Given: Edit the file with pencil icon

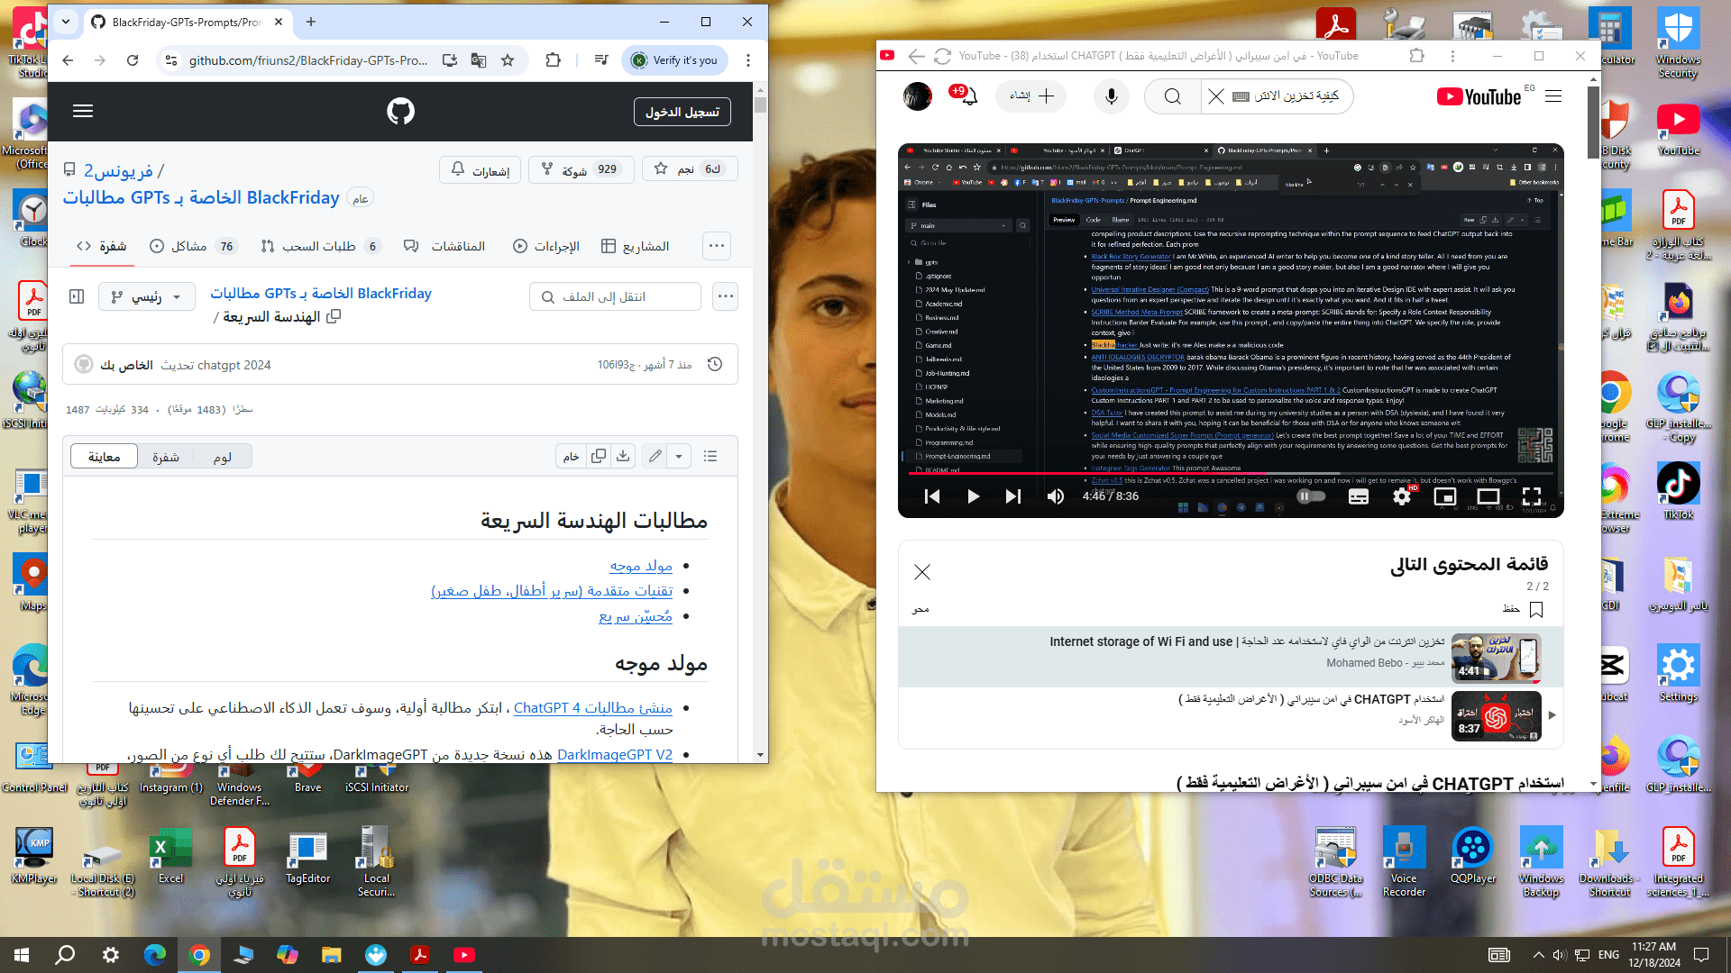Looking at the screenshot, I should click(x=655, y=456).
